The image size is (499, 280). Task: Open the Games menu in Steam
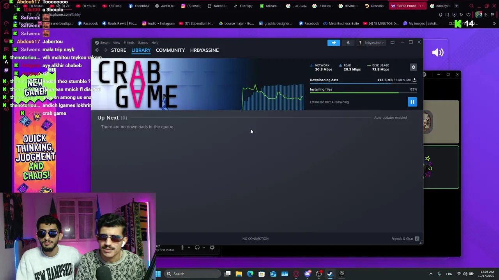coord(143,43)
